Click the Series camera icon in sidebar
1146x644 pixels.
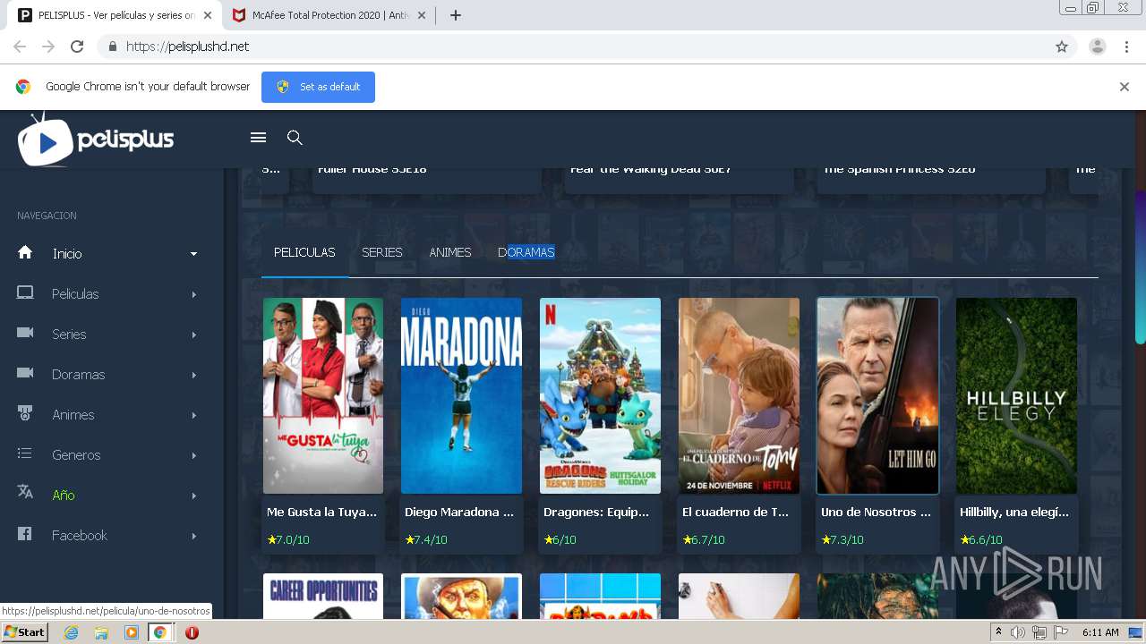tap(25, 333)
